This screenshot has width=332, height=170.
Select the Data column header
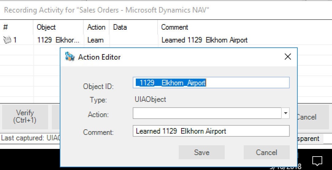[120, 27]
